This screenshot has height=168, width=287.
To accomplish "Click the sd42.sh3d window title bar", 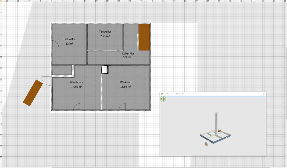I will 209,94.
